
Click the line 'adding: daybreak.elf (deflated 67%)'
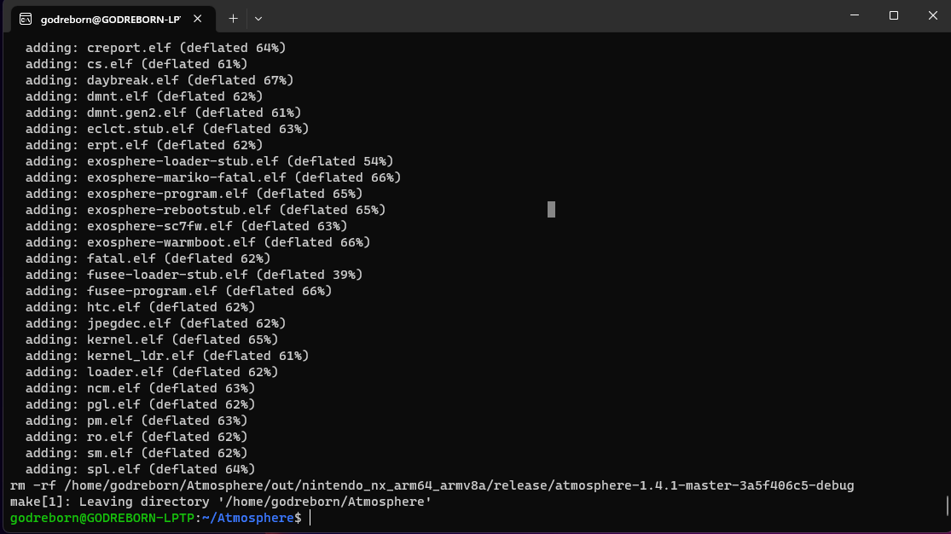[159, 80]
